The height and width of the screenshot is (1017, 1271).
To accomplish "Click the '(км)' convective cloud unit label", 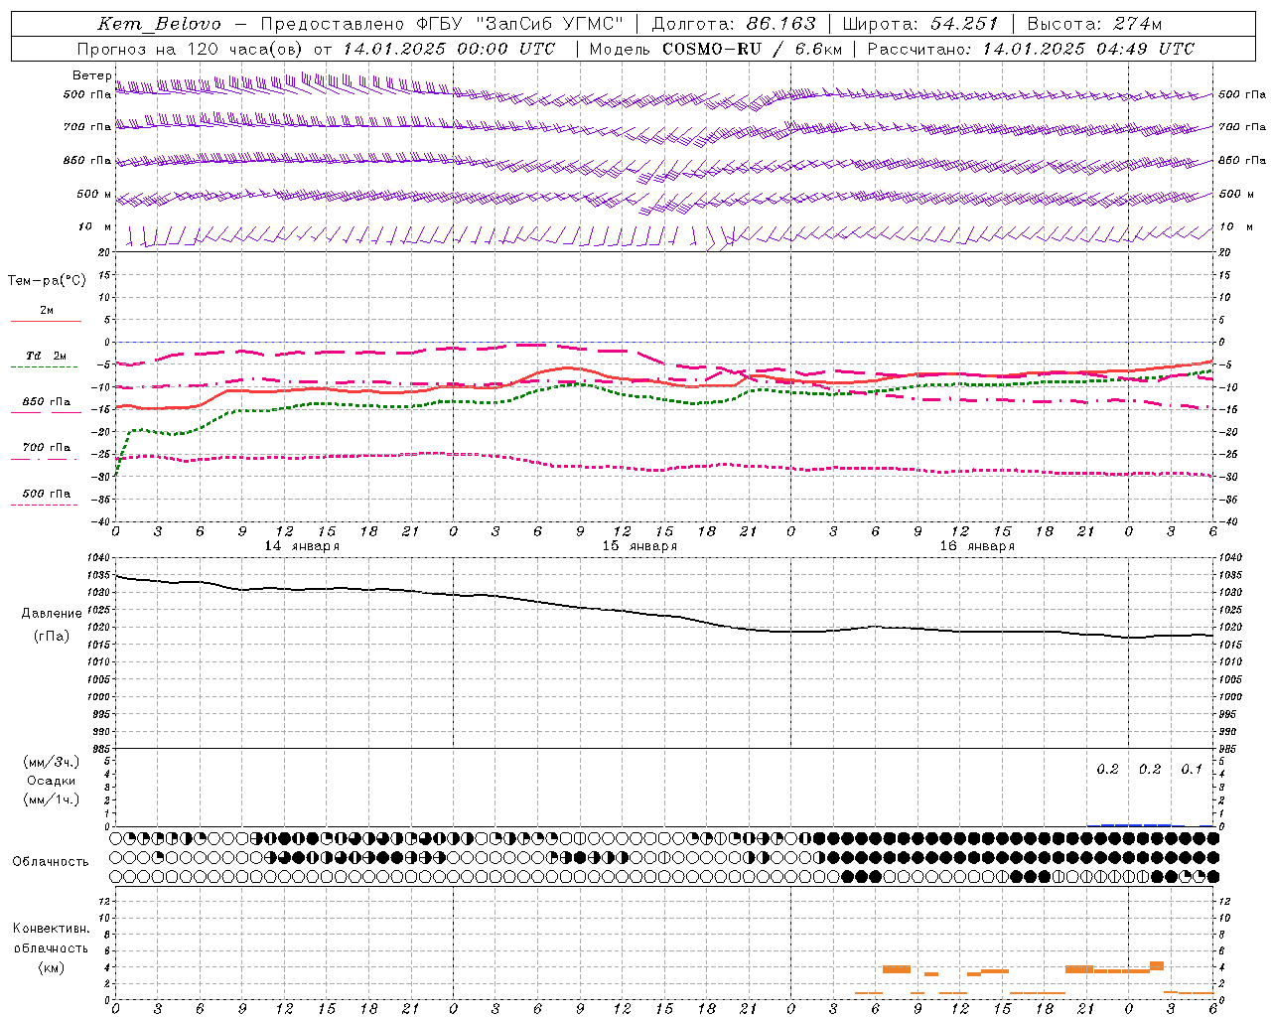I will [x=51, y=966].
